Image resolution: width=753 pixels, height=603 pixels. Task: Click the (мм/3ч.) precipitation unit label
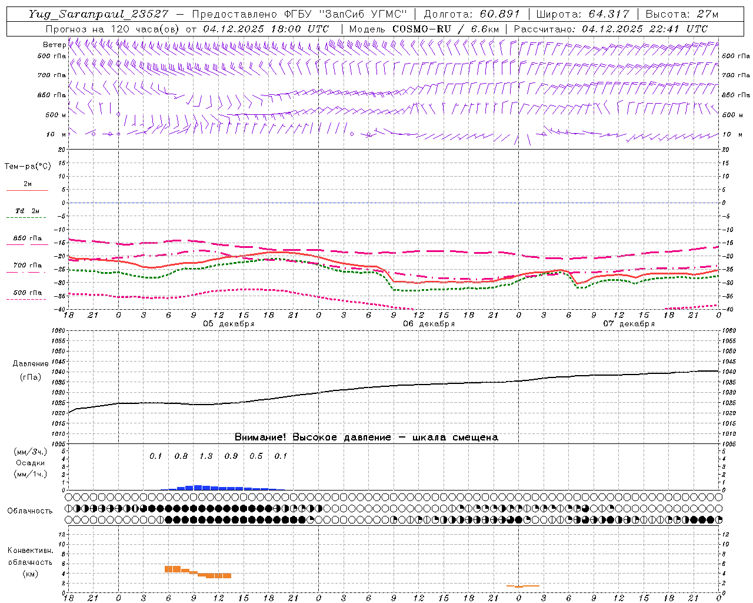[31, 452]
